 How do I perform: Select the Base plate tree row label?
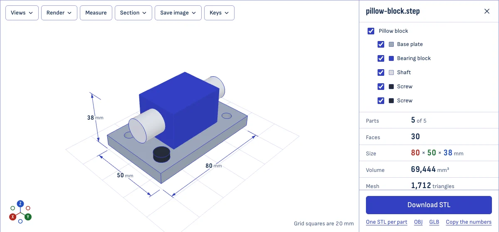[x=410, y=44]
